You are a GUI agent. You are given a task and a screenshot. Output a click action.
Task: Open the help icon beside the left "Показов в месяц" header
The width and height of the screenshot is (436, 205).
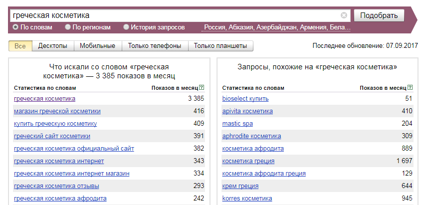(202, 88)
